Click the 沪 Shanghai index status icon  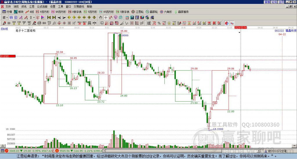pos(6,151)
